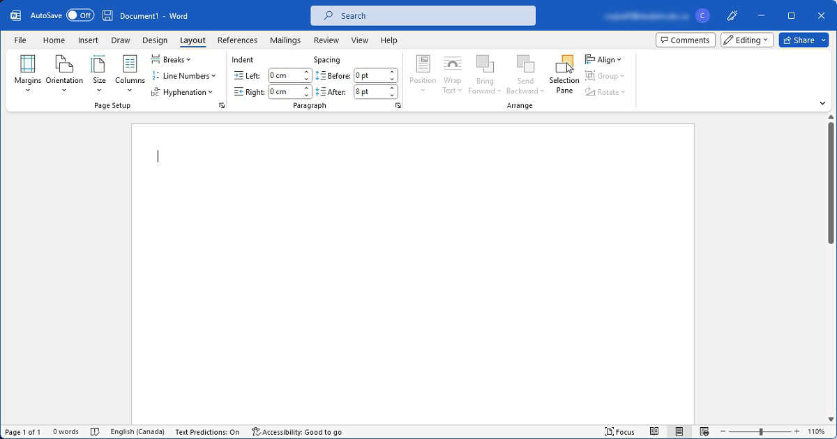Click the Search box in title bar
The image size is (837, 439).
(423, 15)
